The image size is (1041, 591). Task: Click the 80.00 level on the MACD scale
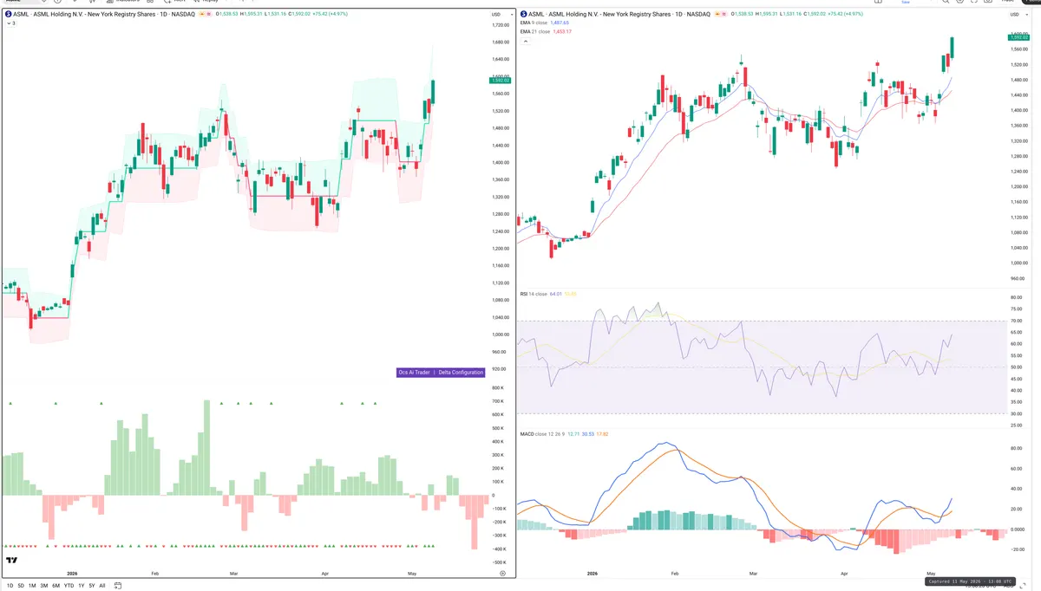point(1016,448)
